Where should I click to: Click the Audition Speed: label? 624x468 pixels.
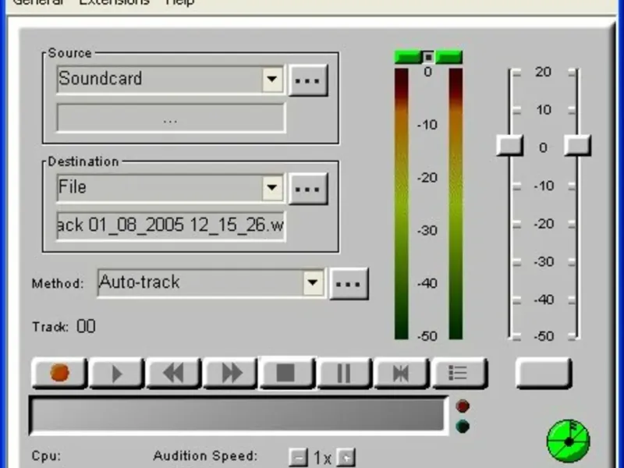click(x=205, y=456)
